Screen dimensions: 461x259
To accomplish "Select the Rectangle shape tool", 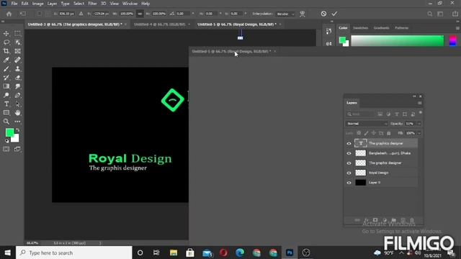I will (6, 113).
